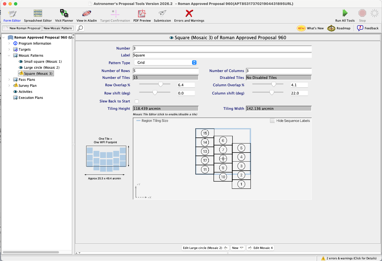Check Hide Sequence Labels
This screenshot has width=382, height=261.
coord(273,121)
